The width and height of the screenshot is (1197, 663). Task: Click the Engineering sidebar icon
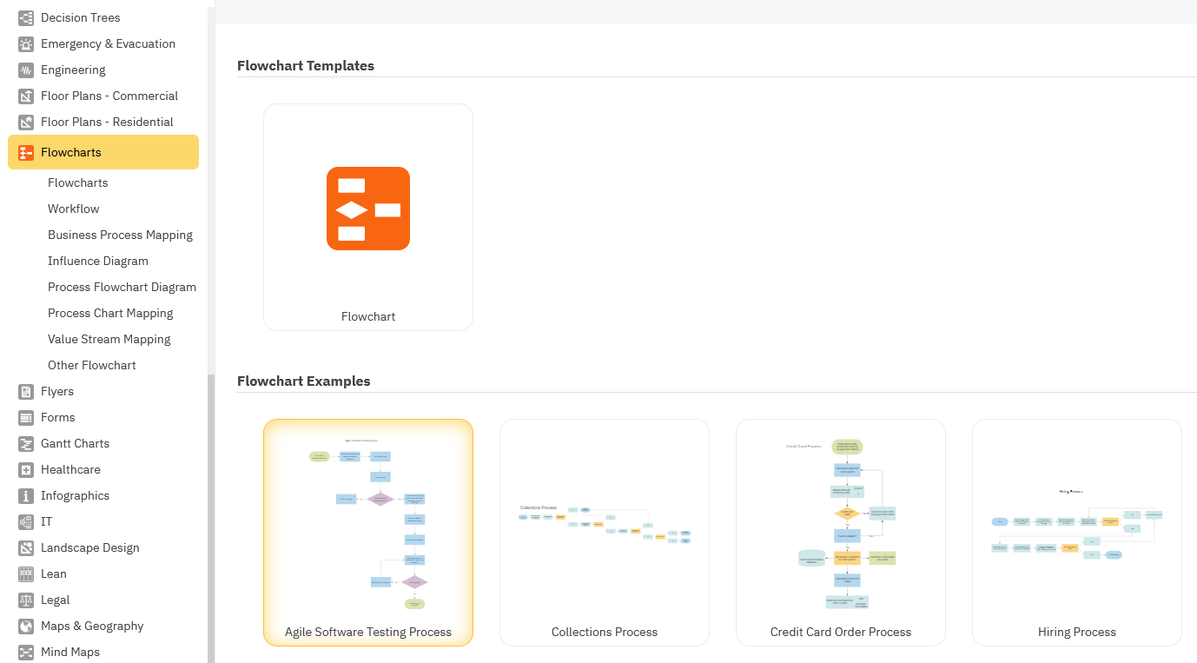click(x=25, y=70)
